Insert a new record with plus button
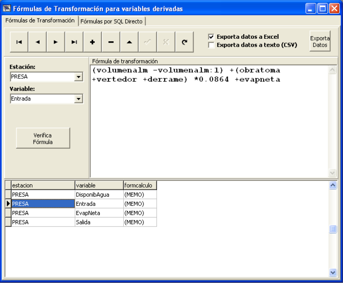343x283 pixels. (93, 42)
